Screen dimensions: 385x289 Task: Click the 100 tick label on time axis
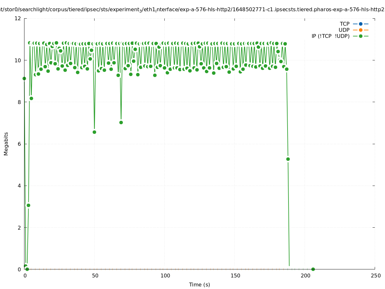(x=165, y=276)
